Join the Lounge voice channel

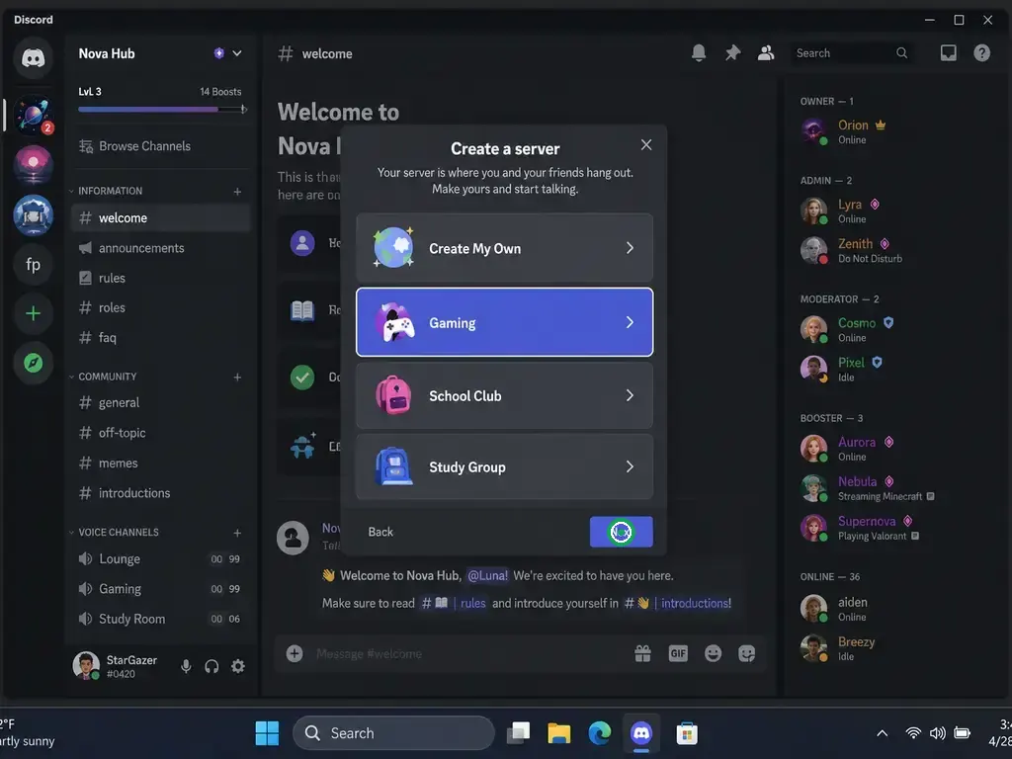161,559
